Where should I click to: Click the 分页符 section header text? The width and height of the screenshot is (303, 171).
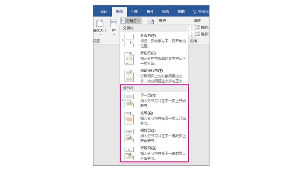coord(128,28)
